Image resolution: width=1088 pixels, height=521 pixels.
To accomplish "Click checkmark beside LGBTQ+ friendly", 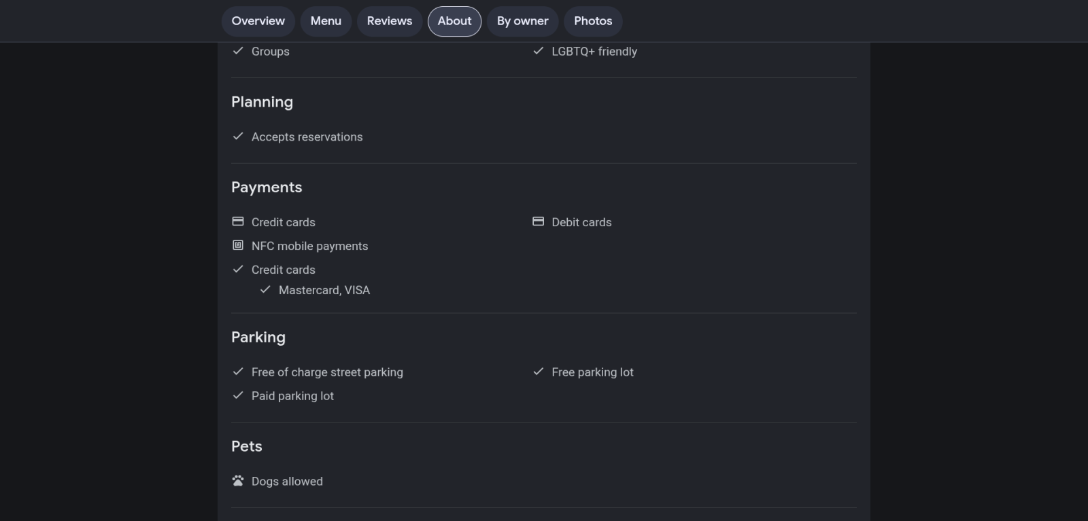I will (538, 51).
